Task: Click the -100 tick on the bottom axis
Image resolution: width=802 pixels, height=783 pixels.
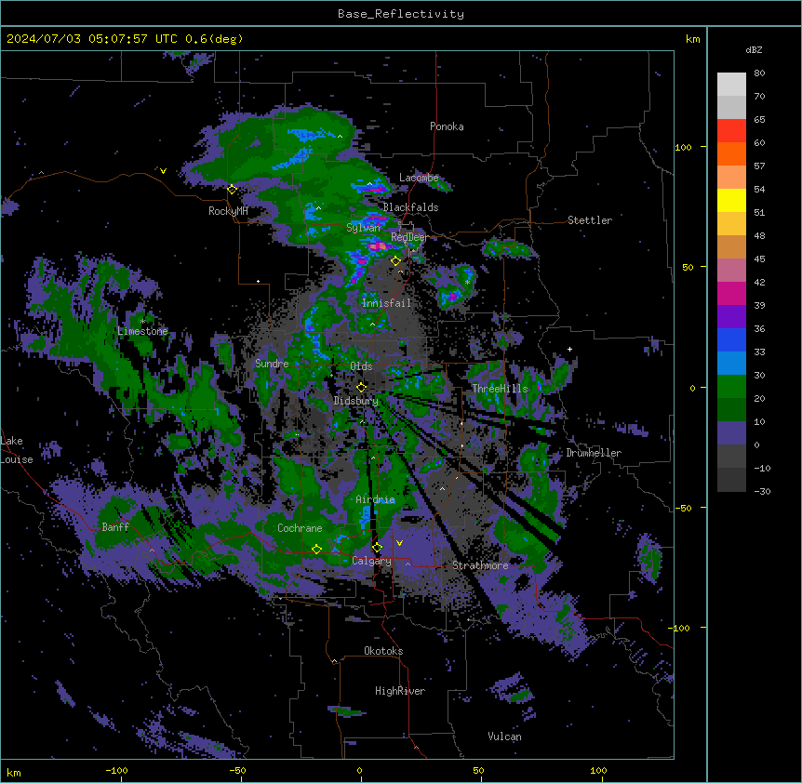Action: pyautogui.click(x=116, y=770)
